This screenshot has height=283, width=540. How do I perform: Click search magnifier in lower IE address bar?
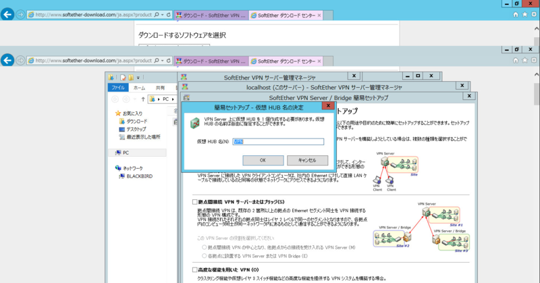click(x=157, y=60)
